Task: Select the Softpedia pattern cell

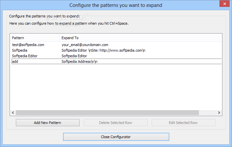Action: coord(19,50)
